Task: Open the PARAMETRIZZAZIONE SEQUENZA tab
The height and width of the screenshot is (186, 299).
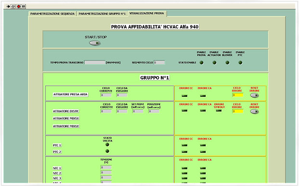Action: point(52,14)
